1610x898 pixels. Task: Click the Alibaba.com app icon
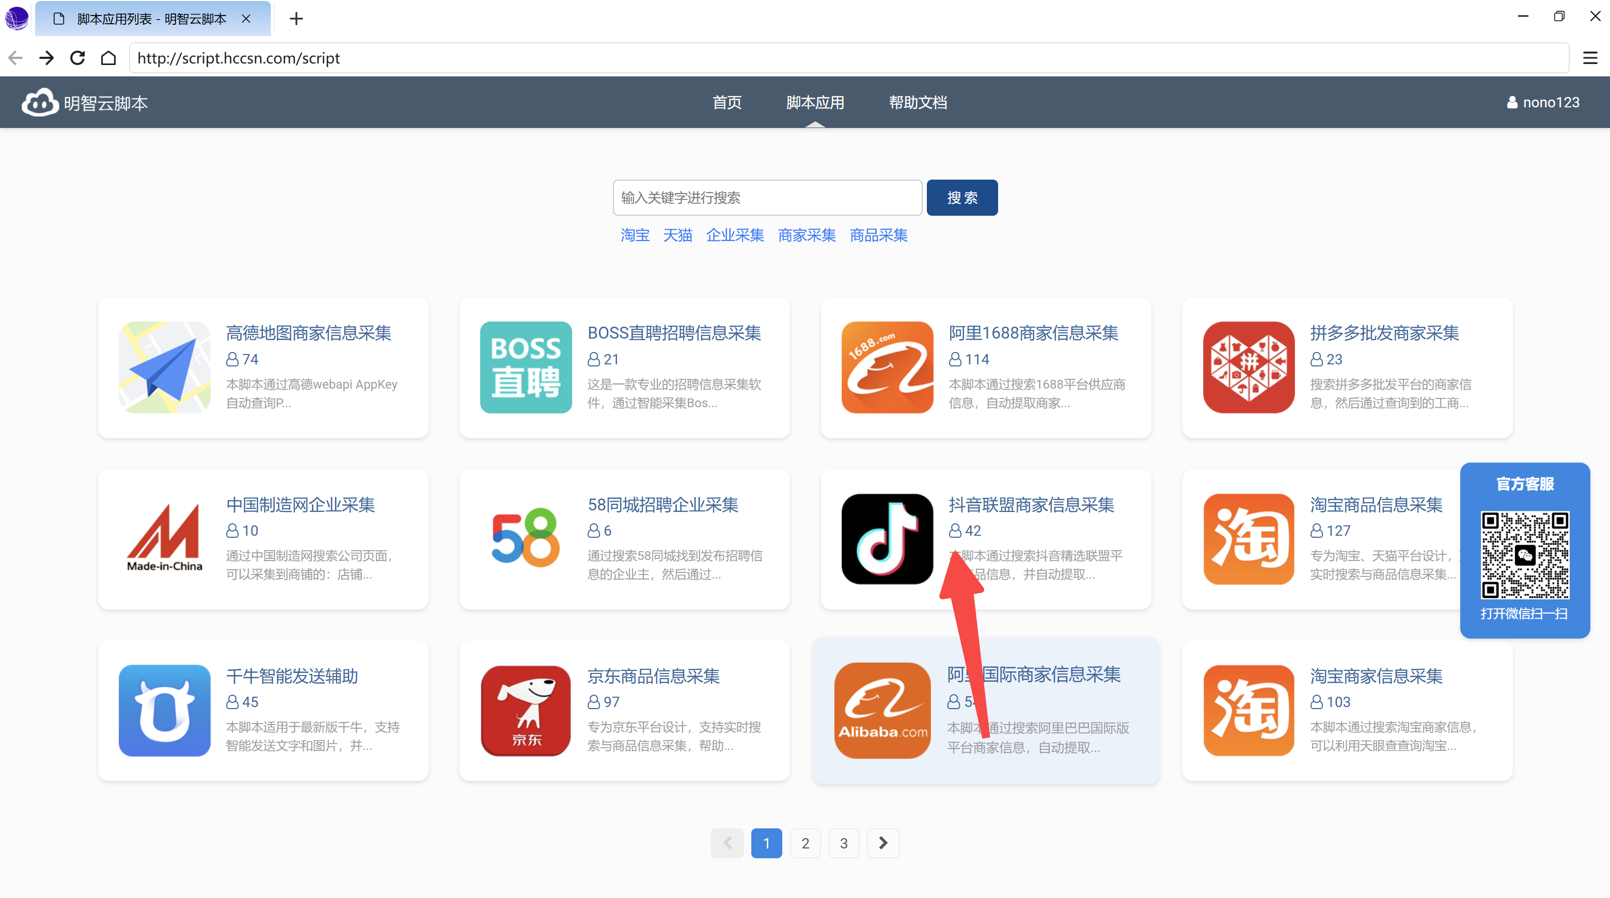[882, 711]
